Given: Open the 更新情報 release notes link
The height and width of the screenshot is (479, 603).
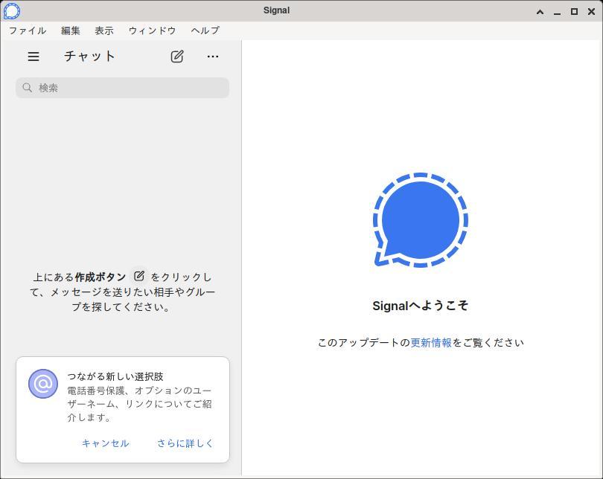Looking at the screenshot, I should [x=431, y=343].
